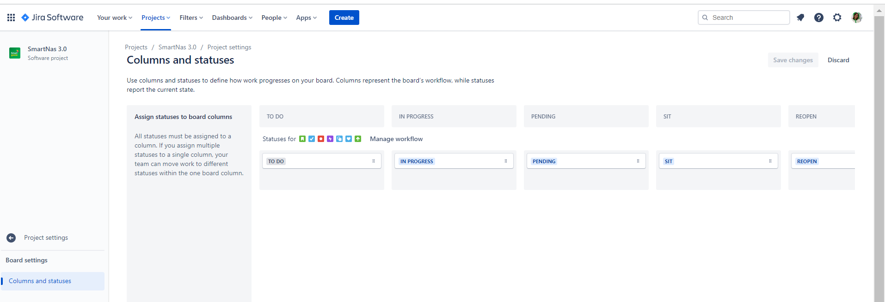Viewport: 885px width, 302px height.
Task: Click the vertical page scrollbar
Action: click(879, 160)
